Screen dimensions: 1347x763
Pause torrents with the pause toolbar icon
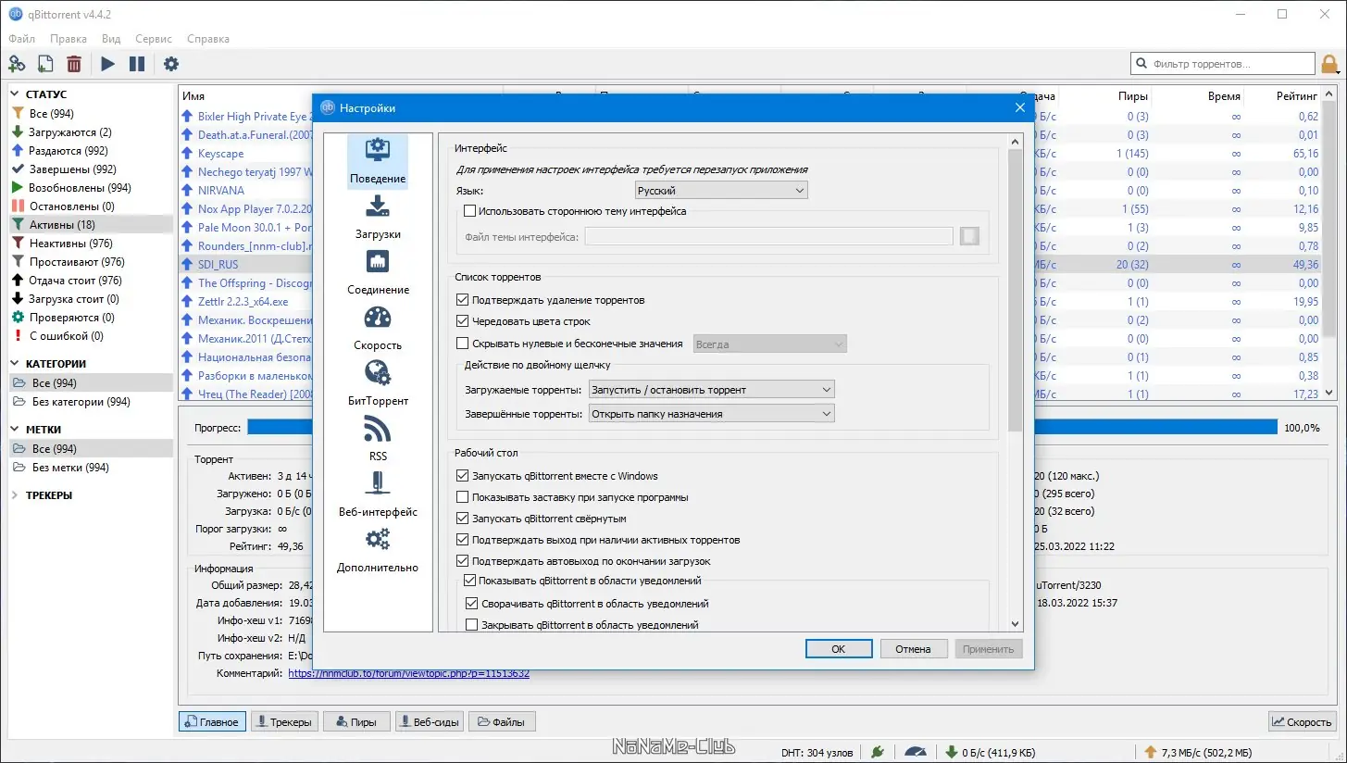137,64
